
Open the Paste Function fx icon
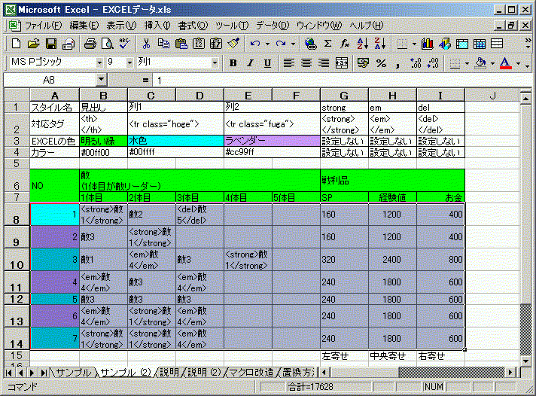345,44
